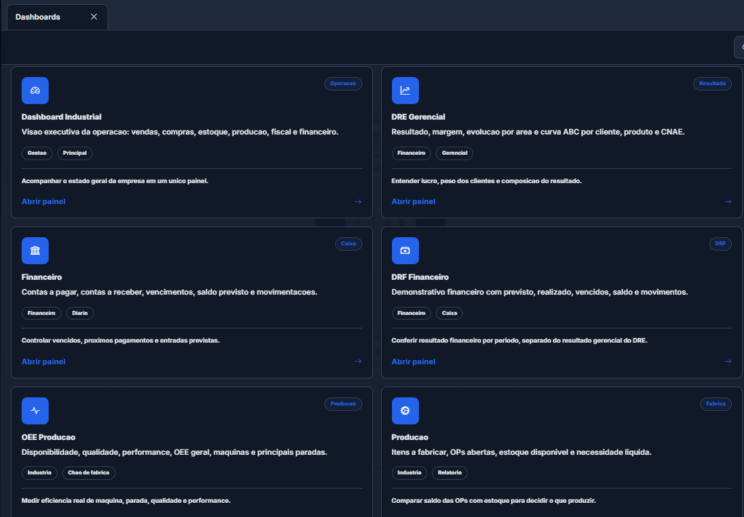Click the Gerencial tag
The image size is (744, 517).
pyautogui.click(x=455, y=153)
